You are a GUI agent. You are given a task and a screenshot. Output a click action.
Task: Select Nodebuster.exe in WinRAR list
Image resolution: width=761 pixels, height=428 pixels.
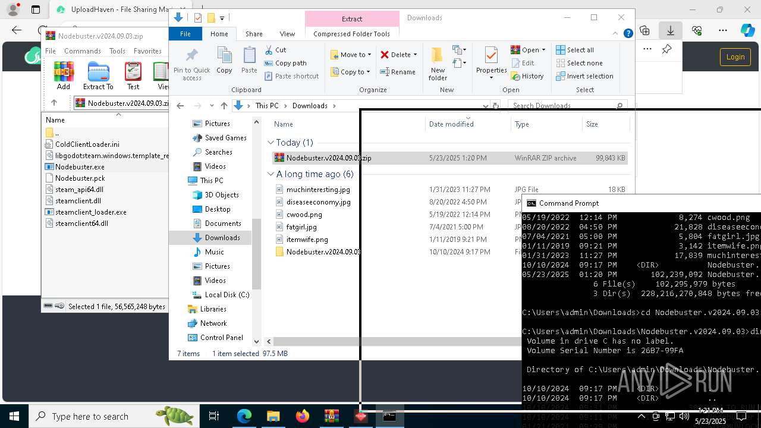pyautogui.click(x=80, y=167)
